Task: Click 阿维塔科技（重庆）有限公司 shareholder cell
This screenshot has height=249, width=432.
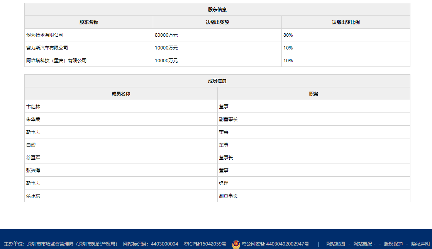Action: [x=56, y=61]
